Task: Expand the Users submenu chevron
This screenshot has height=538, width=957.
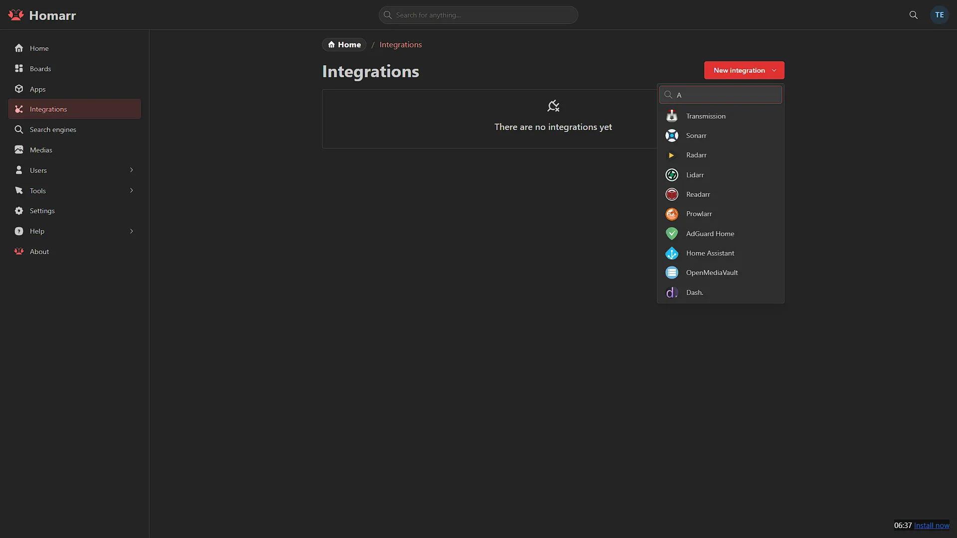Action: tap(132, 170)
